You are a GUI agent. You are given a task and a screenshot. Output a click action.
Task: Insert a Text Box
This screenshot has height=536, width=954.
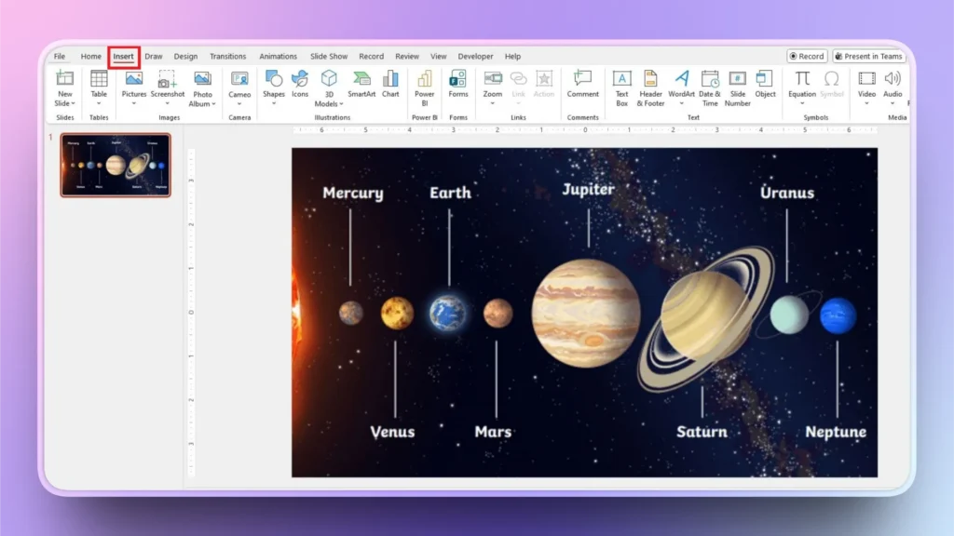622,88
